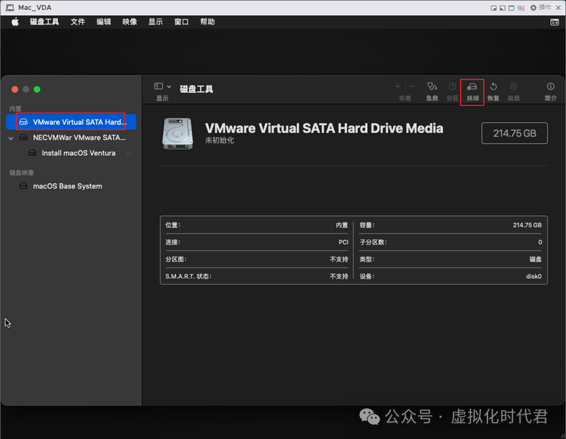Click the first window layout icon in Mac_VDA title bar
The width and height of the screenshot is (566, 439).
click(x=493, y=8)
